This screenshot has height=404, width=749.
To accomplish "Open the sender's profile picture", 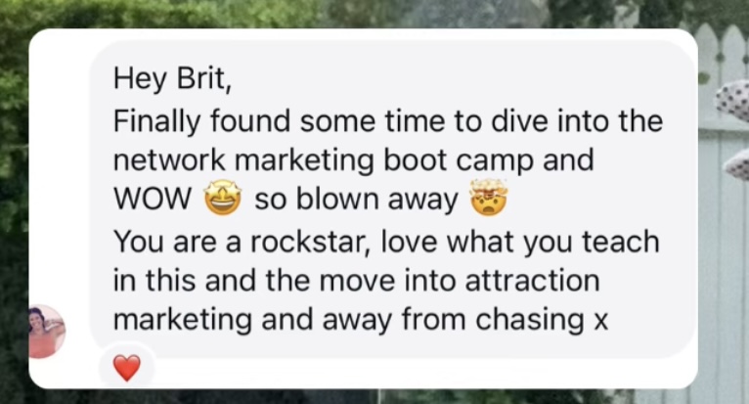I will tap(46, 332).
